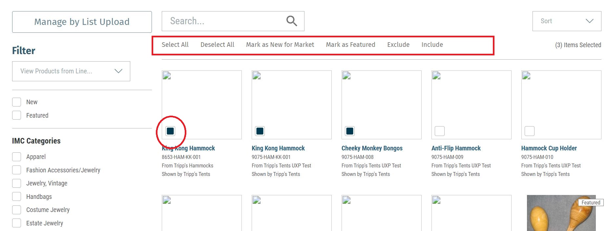Screen dimensions: 608x231
Task: Click "From Tripp's Tents UXP Test" under Cheeky Monkey Bongos
Action: pos(371,165)
